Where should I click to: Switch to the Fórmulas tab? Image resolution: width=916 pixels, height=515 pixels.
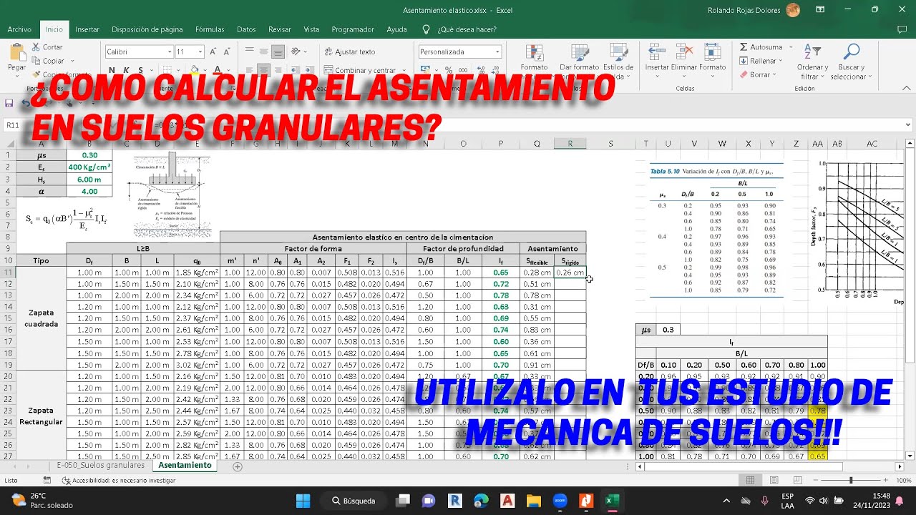coord(210,29)
